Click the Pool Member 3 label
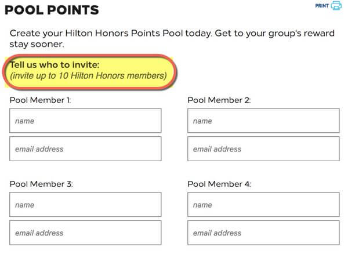Viewport: 348px width, 254px height. coord(41,184)
